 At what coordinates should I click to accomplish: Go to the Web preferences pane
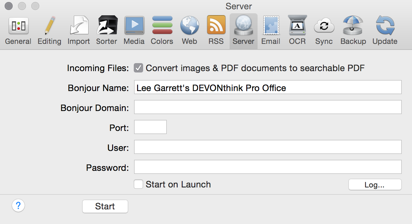[189, 31]
